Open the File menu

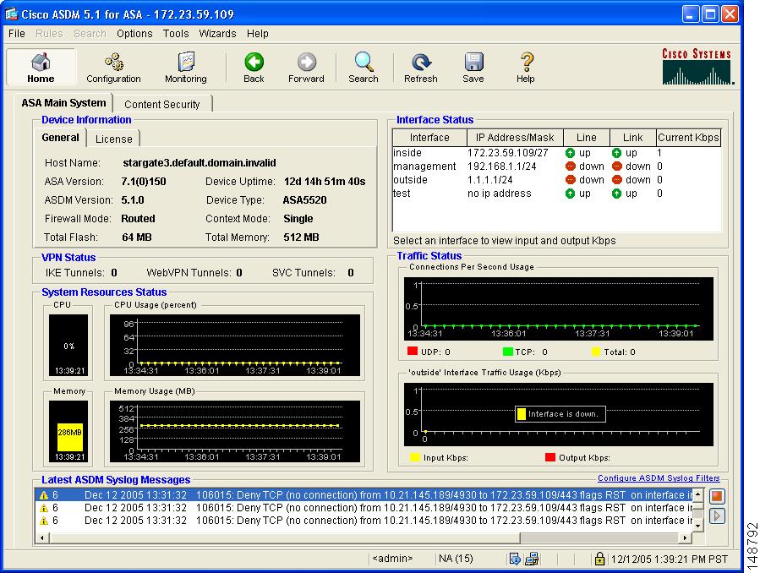16,34
